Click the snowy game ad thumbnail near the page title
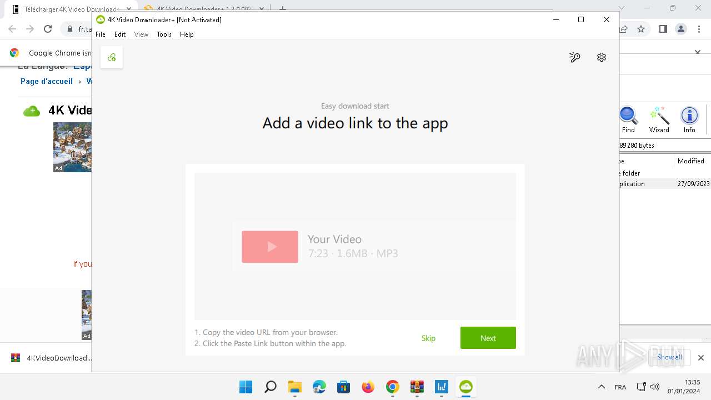 point(72,147)
